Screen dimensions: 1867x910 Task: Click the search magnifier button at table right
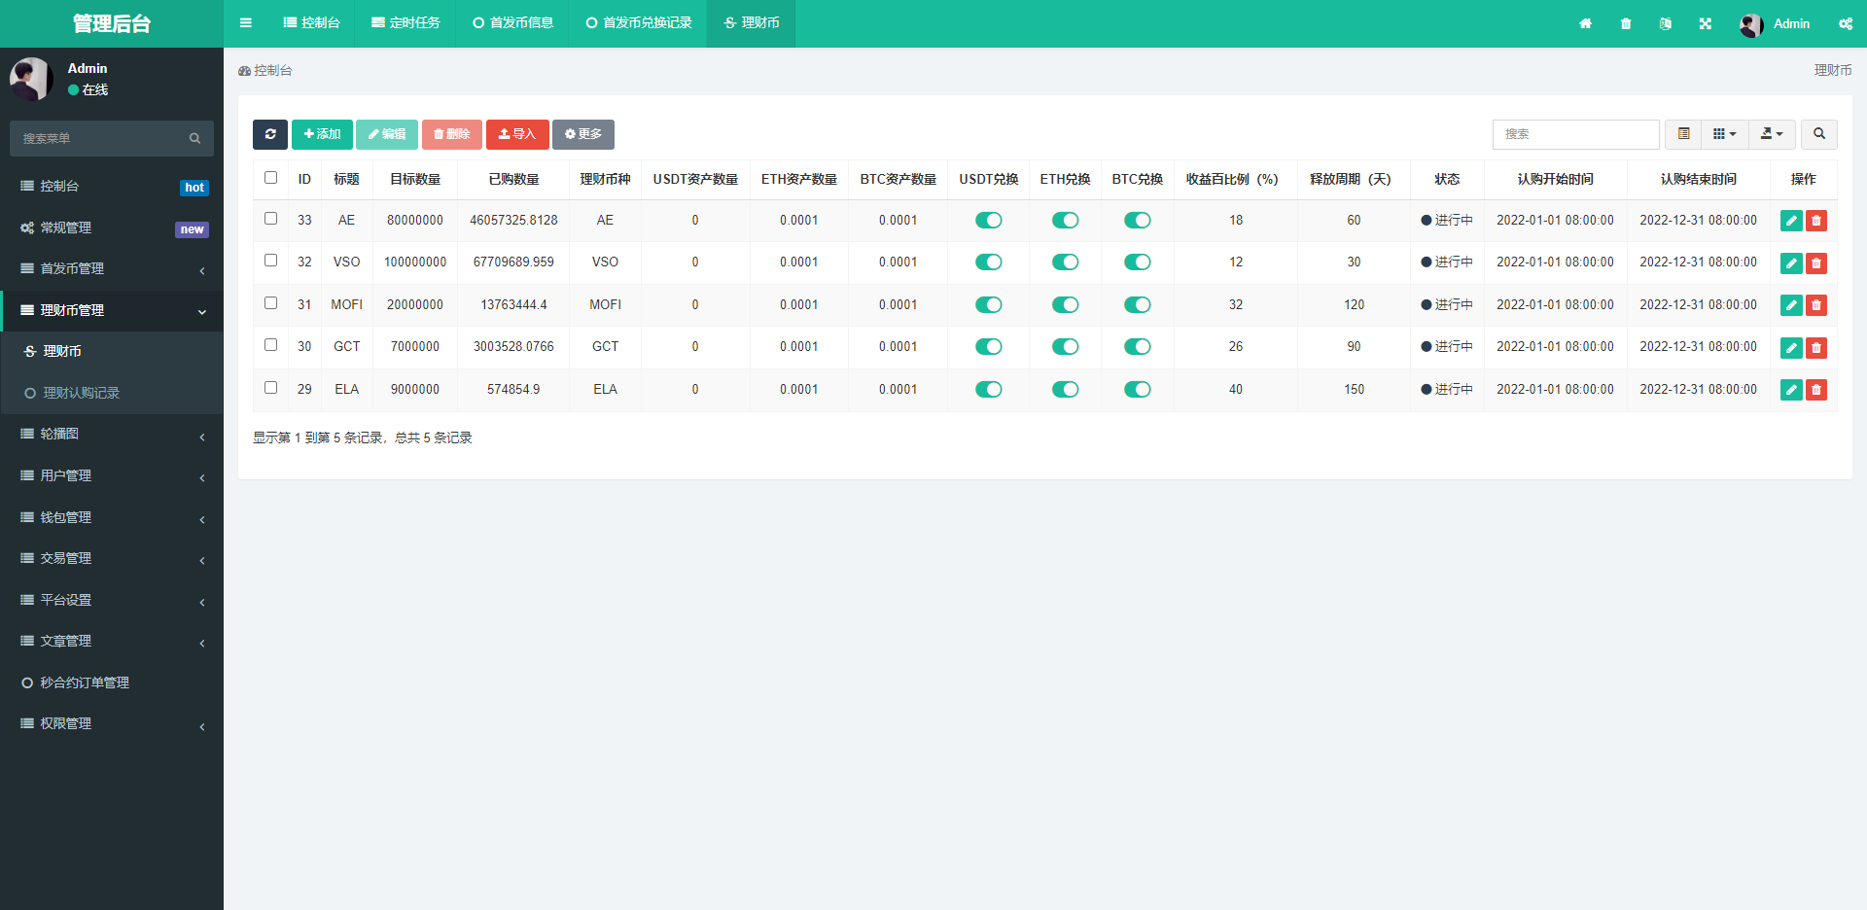tap(1818, 134)
